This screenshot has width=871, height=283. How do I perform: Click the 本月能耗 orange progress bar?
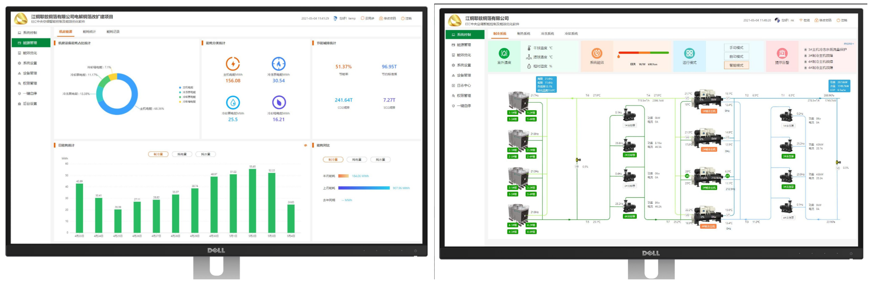tap(344, 176)
